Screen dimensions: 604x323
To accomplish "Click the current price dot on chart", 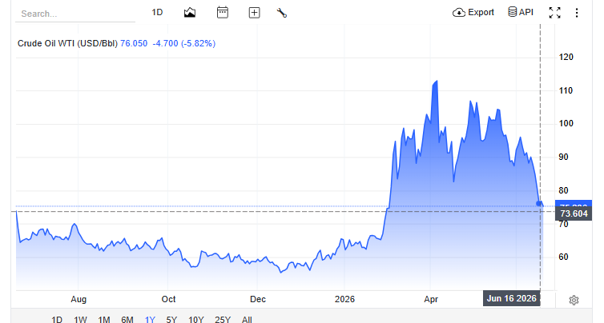I will coord(539,203).
